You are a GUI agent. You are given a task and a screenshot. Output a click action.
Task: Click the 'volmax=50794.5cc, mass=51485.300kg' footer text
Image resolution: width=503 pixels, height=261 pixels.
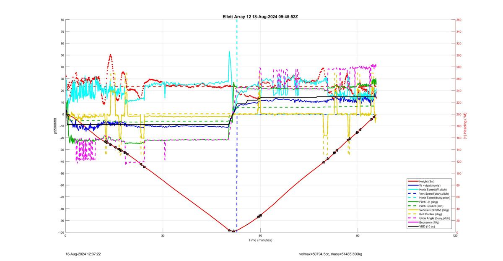(330, 254)
